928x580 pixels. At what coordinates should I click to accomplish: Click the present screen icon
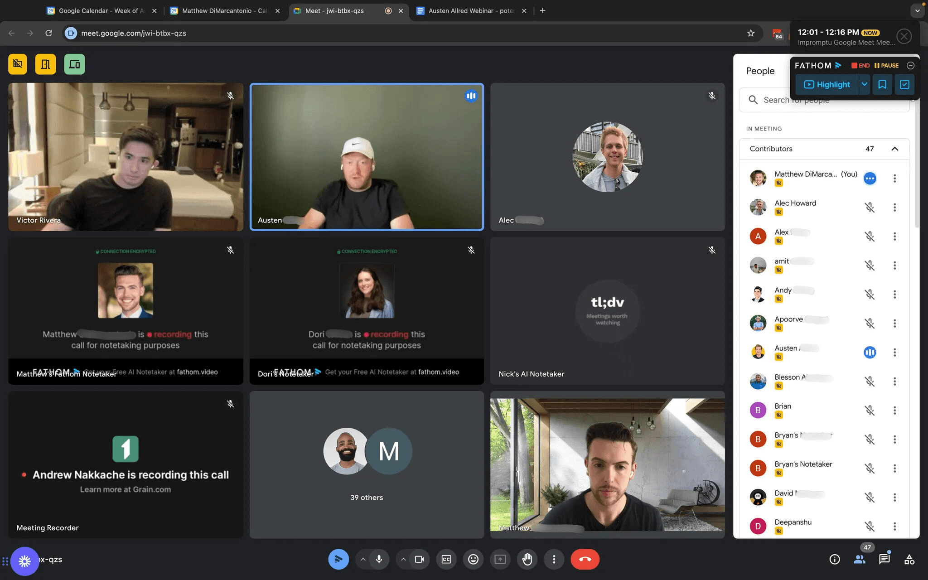(x=500, y=559)
